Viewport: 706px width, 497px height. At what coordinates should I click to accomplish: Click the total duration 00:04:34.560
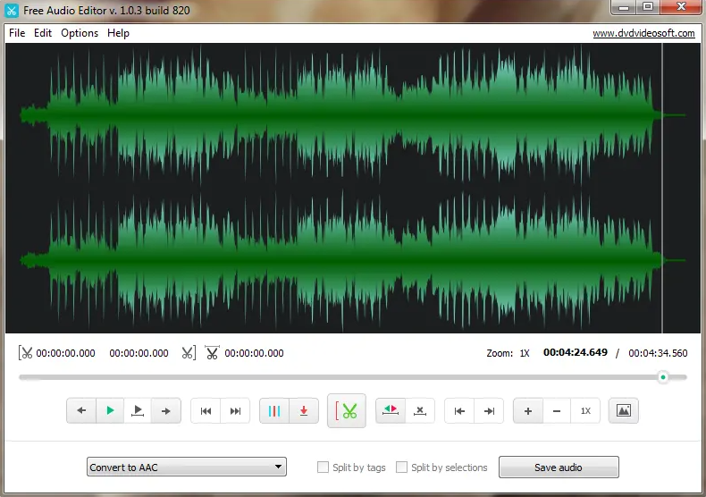(658, 353)
